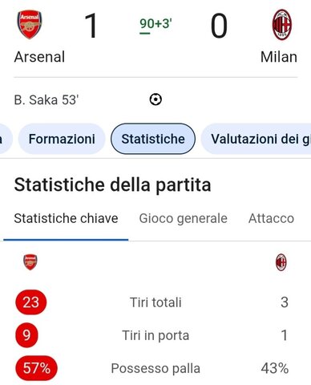Click the Tiri totali stat label
Screen dimensions: 311x385
click(155, 302)
